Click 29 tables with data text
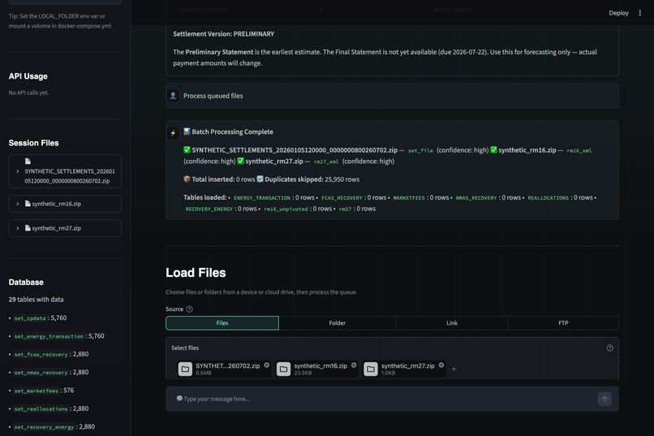 (x=37, y=300)
